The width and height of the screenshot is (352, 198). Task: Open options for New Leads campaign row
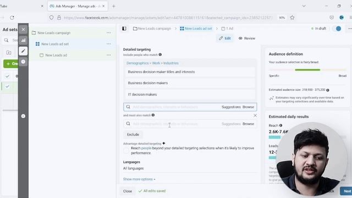pyautogui.click(x=109, y=33)
